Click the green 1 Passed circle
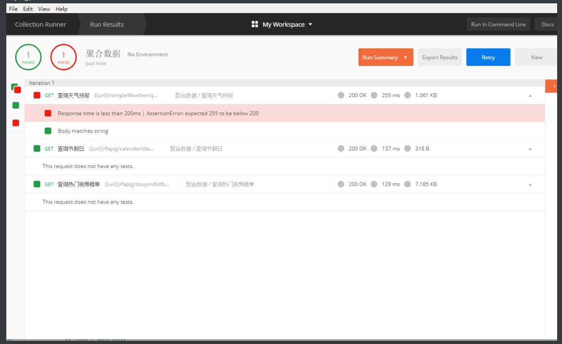 tap(28, 57)
